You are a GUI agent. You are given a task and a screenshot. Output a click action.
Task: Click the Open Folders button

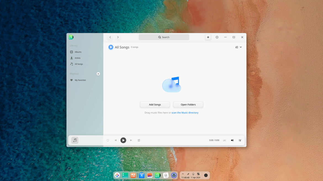188,105
